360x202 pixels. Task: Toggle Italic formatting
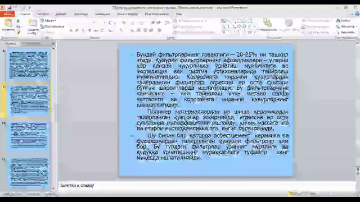(77, 30)
